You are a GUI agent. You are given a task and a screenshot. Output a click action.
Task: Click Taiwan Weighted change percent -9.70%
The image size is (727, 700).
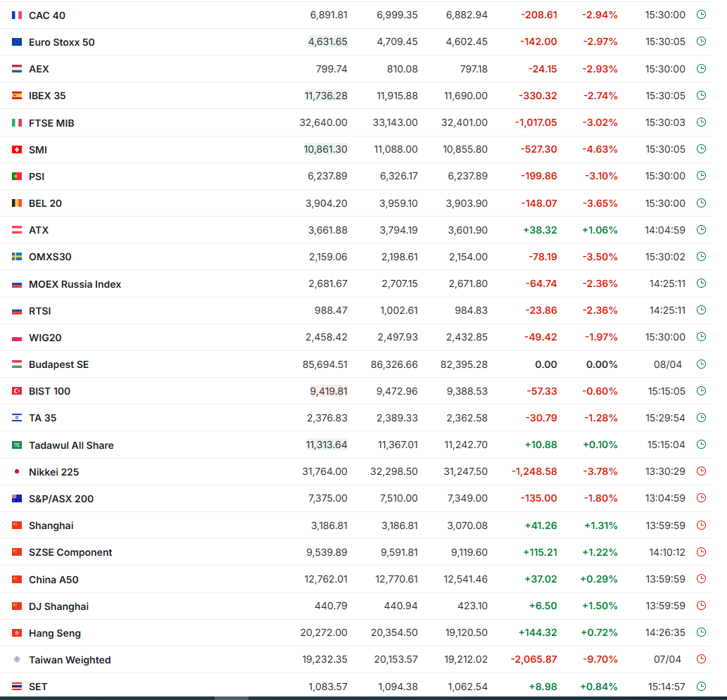600,659
